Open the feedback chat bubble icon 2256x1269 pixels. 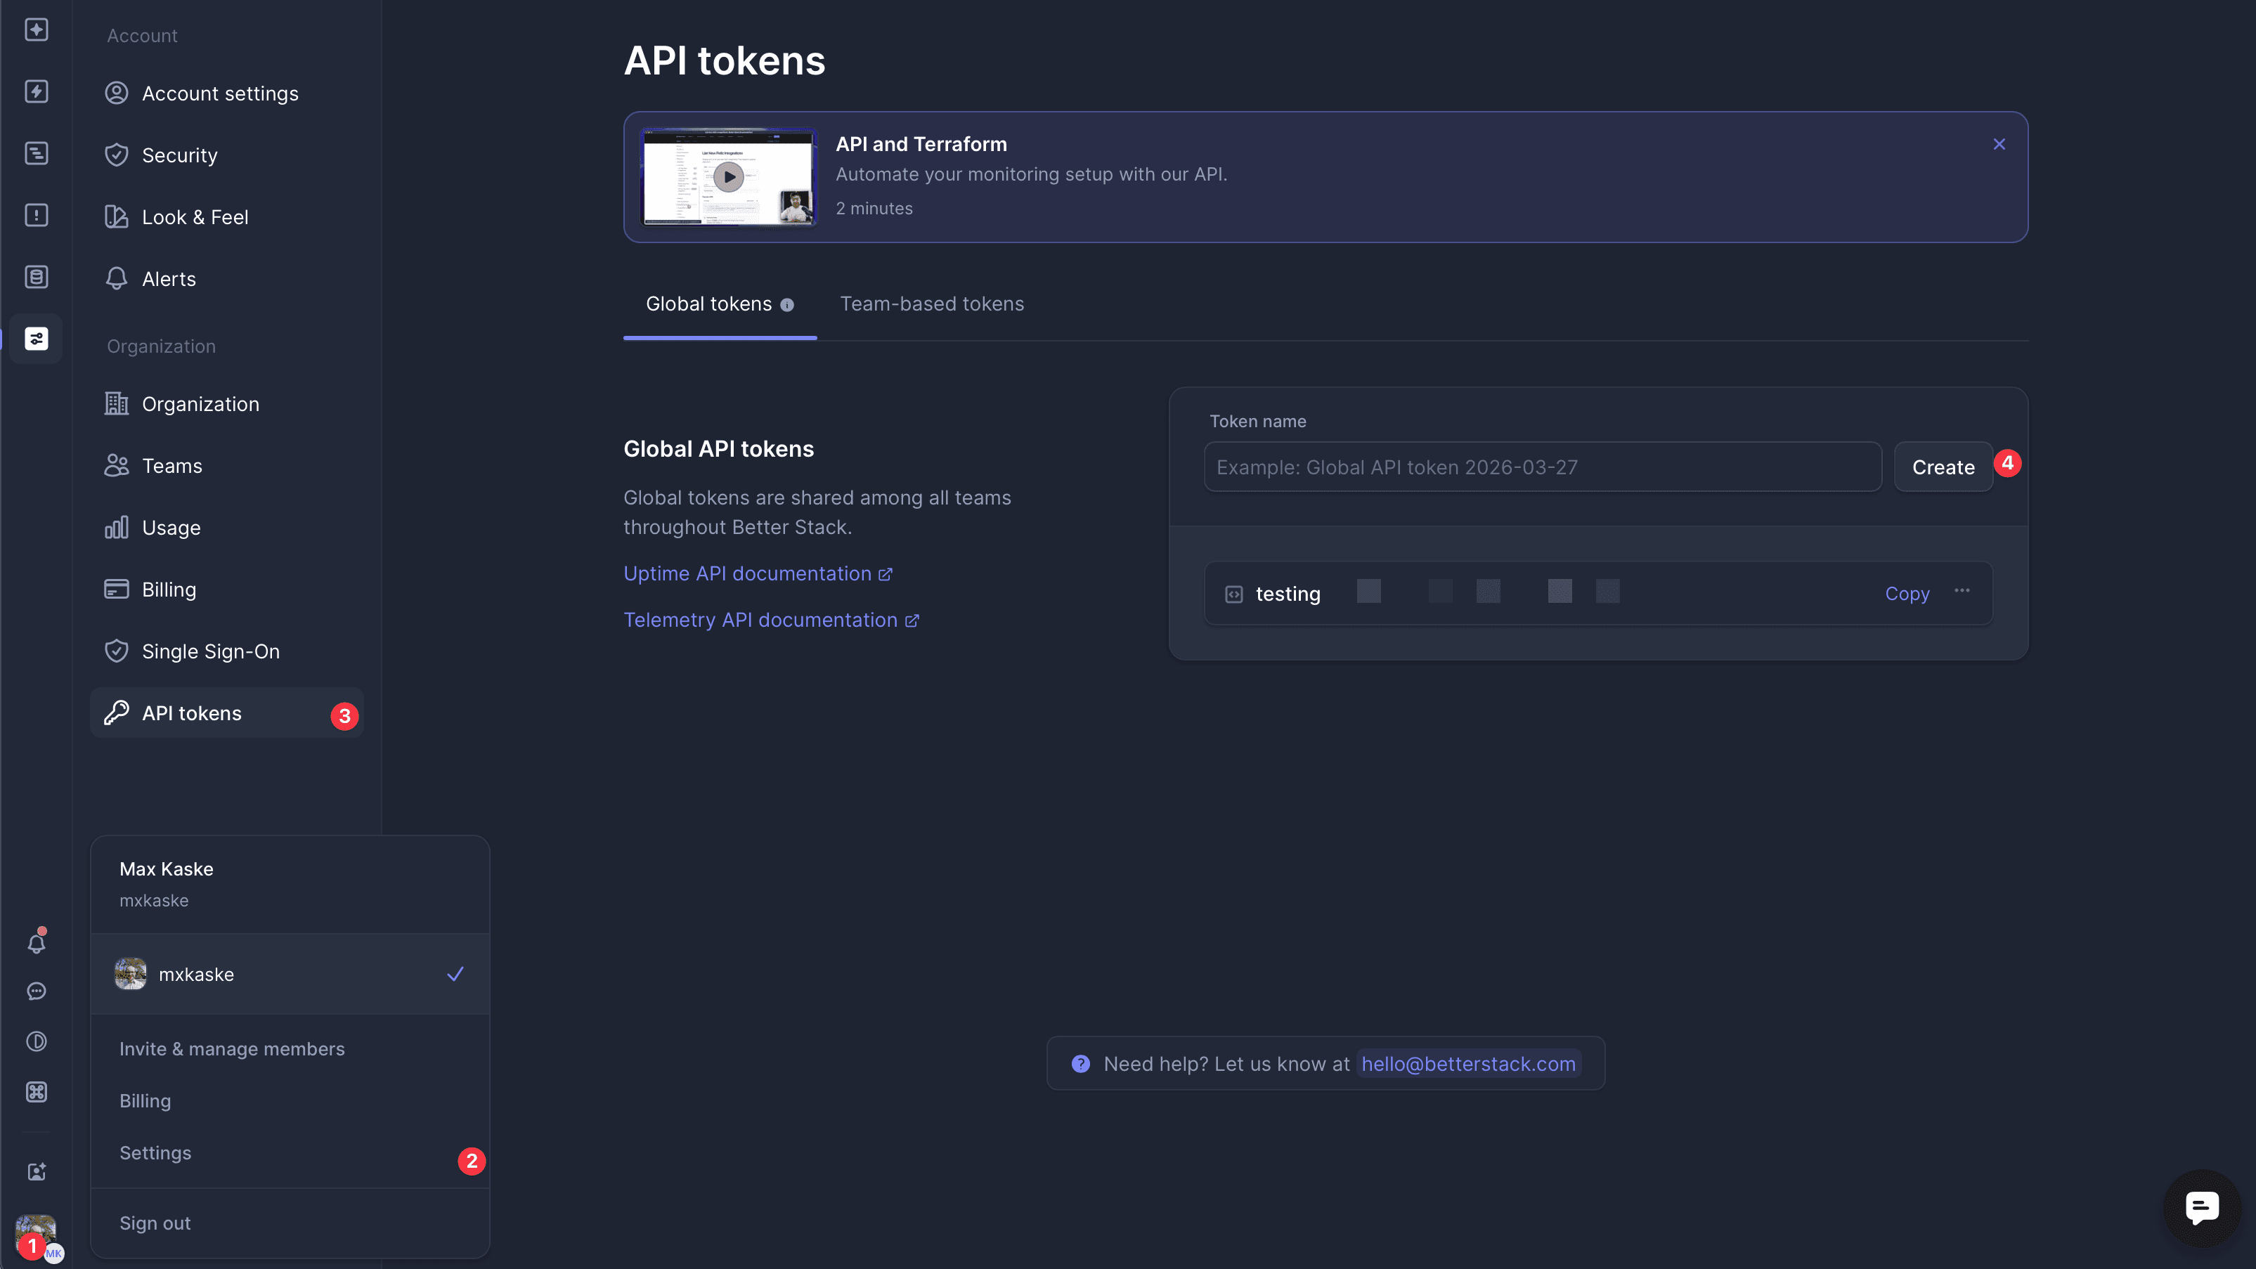pyautogui.click(x=36, y=991)
